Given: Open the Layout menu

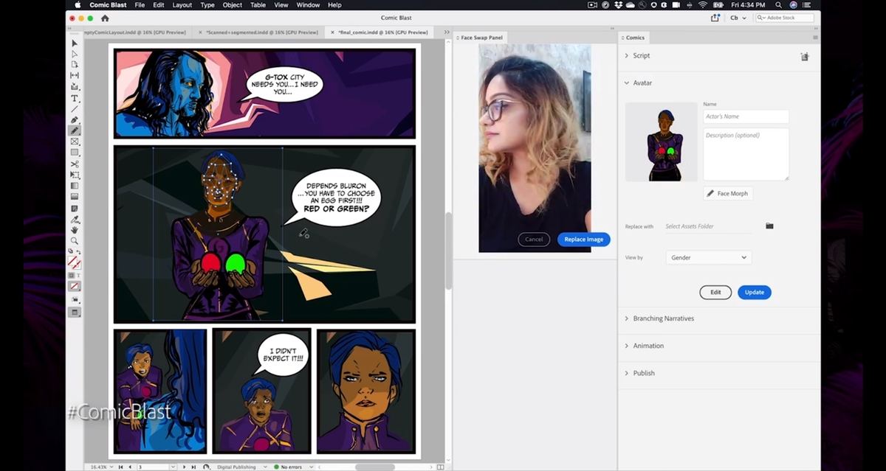Looking at the screenshot, I should (182, 5).
